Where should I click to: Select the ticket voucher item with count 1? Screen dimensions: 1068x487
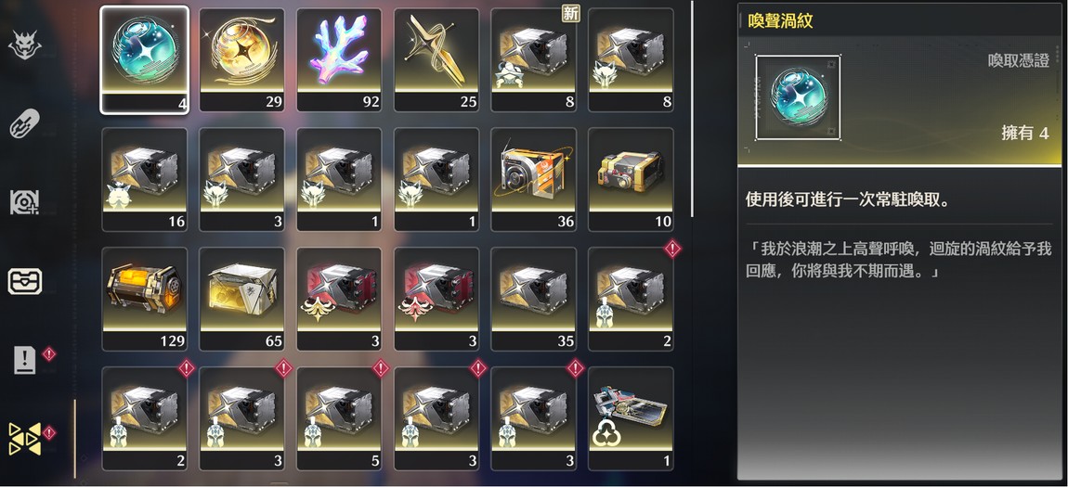click(x=631, y=419)
